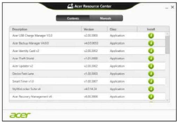Screen dimensions: 177x122
Task: Install Device Fast-Lane
Action: [151, 74]
